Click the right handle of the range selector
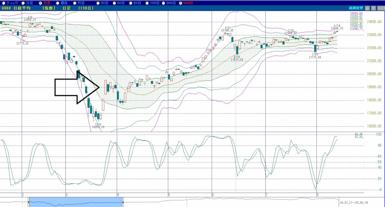This screenshot has width=385, height=207. click(x=123, y=202)
